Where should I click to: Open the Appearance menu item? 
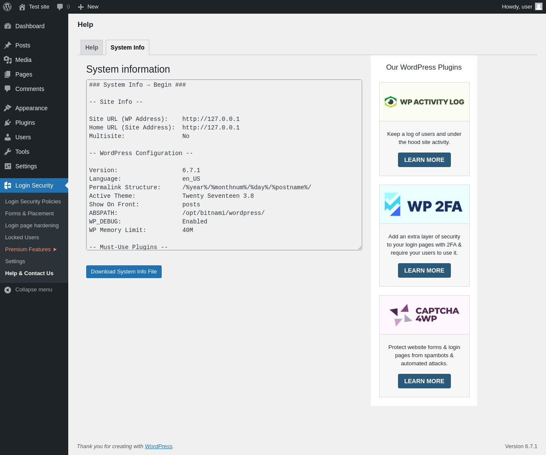(34, 108)
